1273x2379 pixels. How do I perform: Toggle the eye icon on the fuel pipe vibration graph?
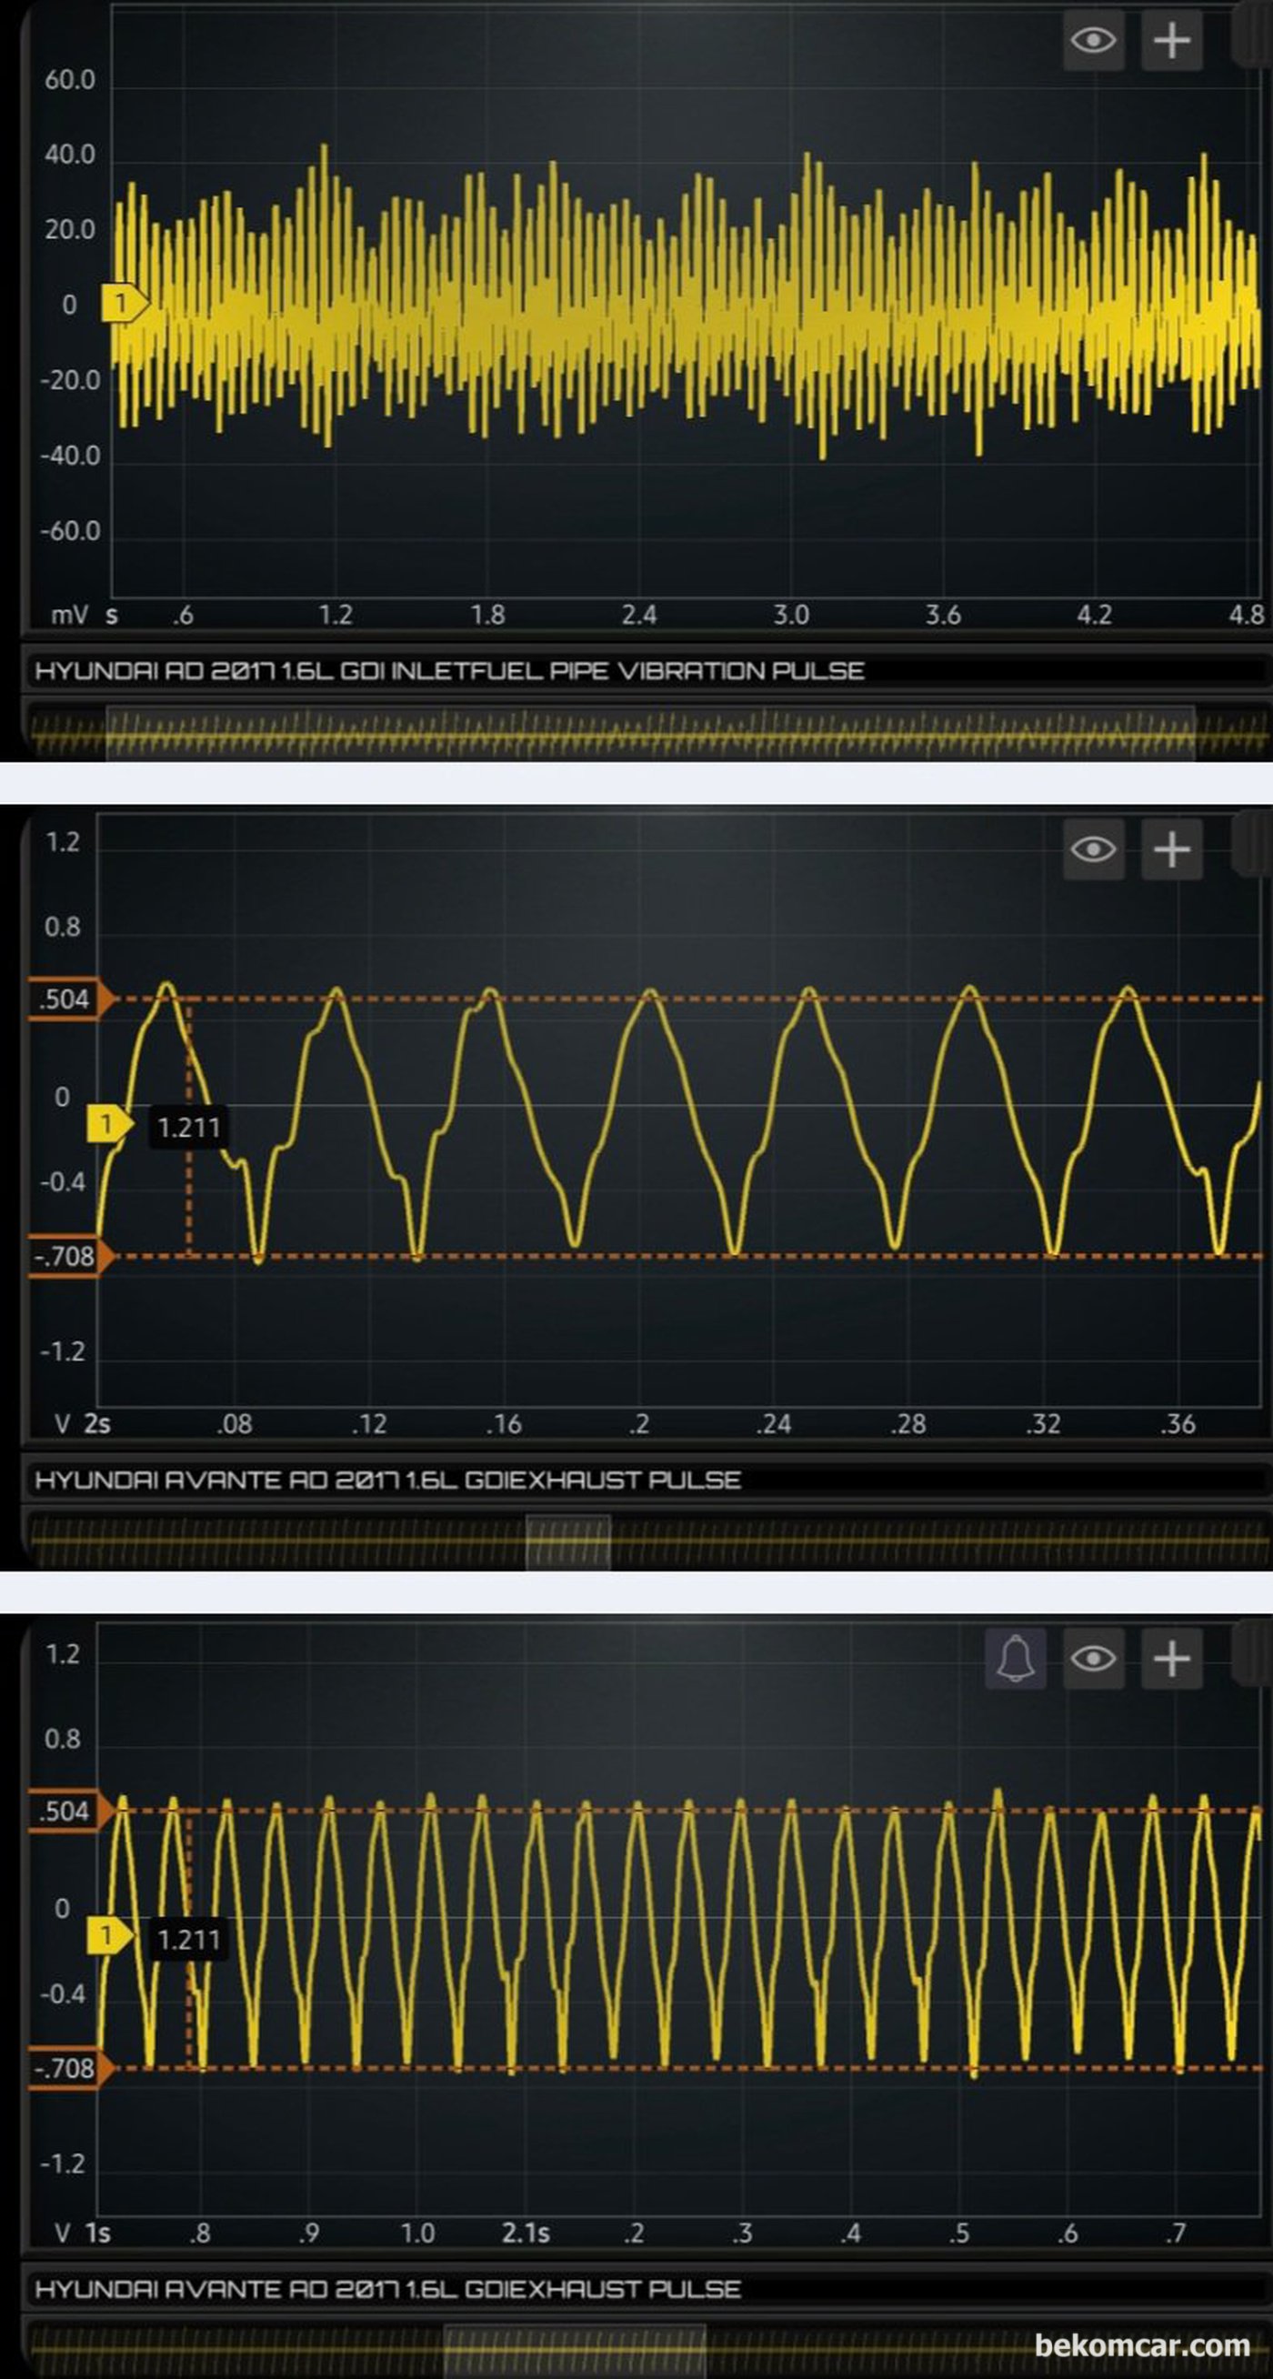tap(1093, 41)
